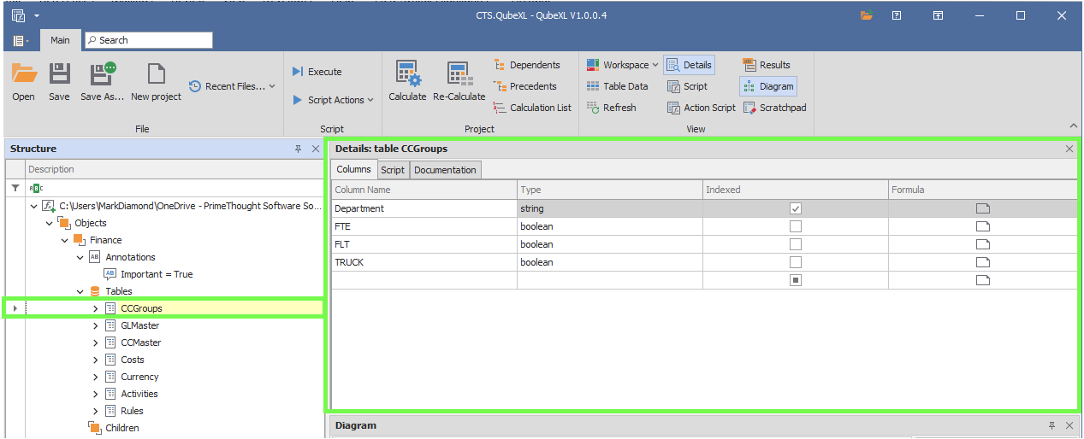
Task: Show the Precedents for the selection
Action: [x=525, y=86]
